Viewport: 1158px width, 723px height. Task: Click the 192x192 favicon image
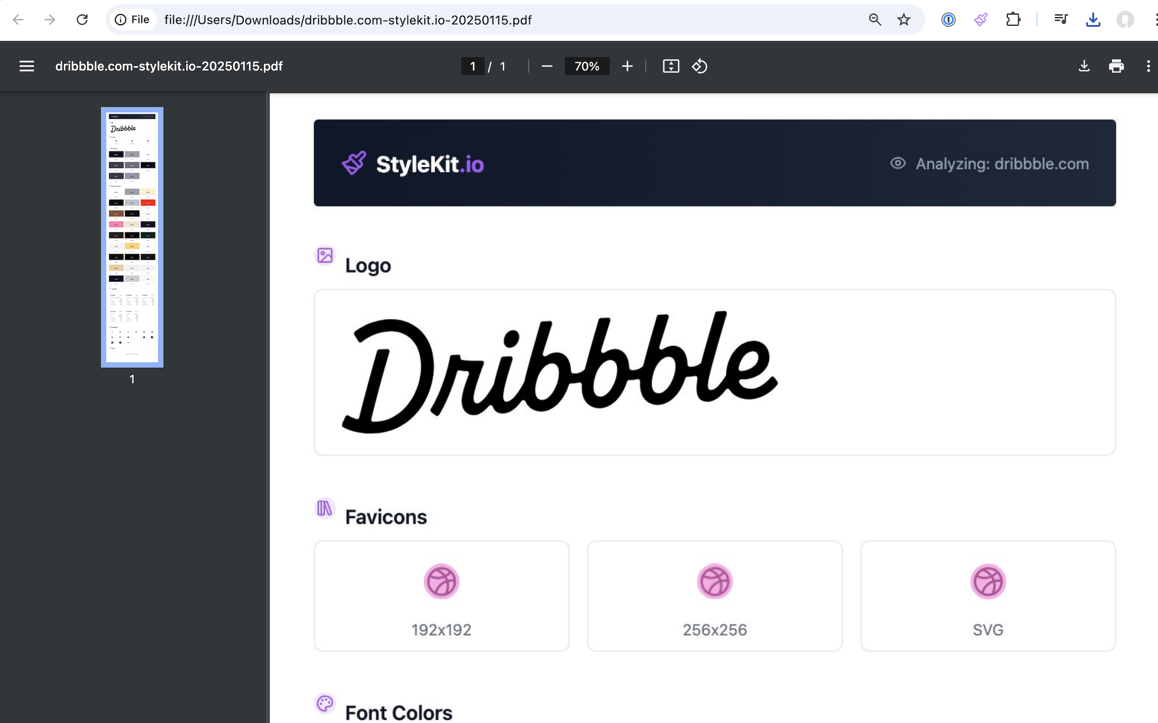[441, 582]
